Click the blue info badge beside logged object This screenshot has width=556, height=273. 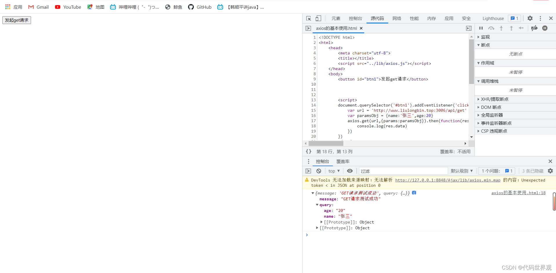click(414, 193)
